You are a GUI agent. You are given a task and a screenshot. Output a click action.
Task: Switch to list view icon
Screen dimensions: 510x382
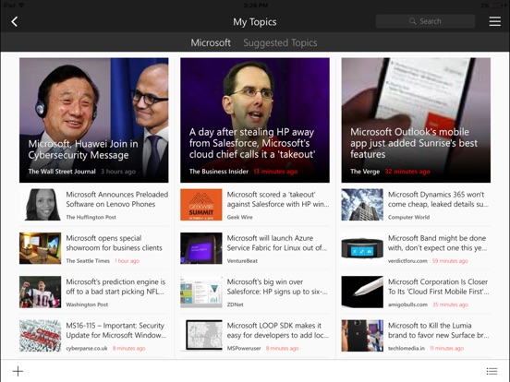click(492, 371)
